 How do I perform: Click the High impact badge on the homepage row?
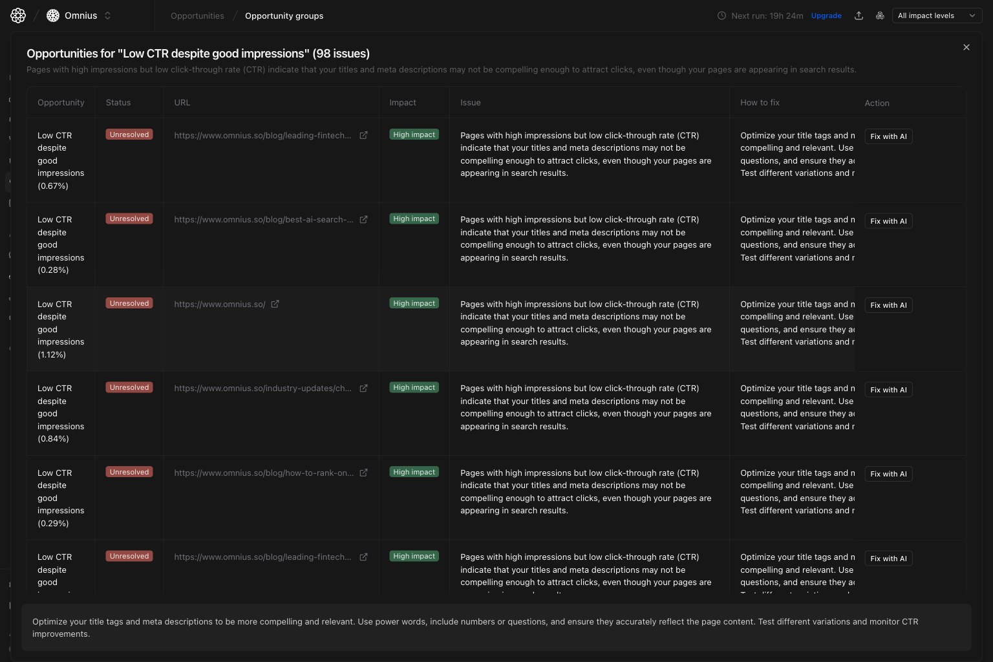pyautogui.click(x=414, y=303)
